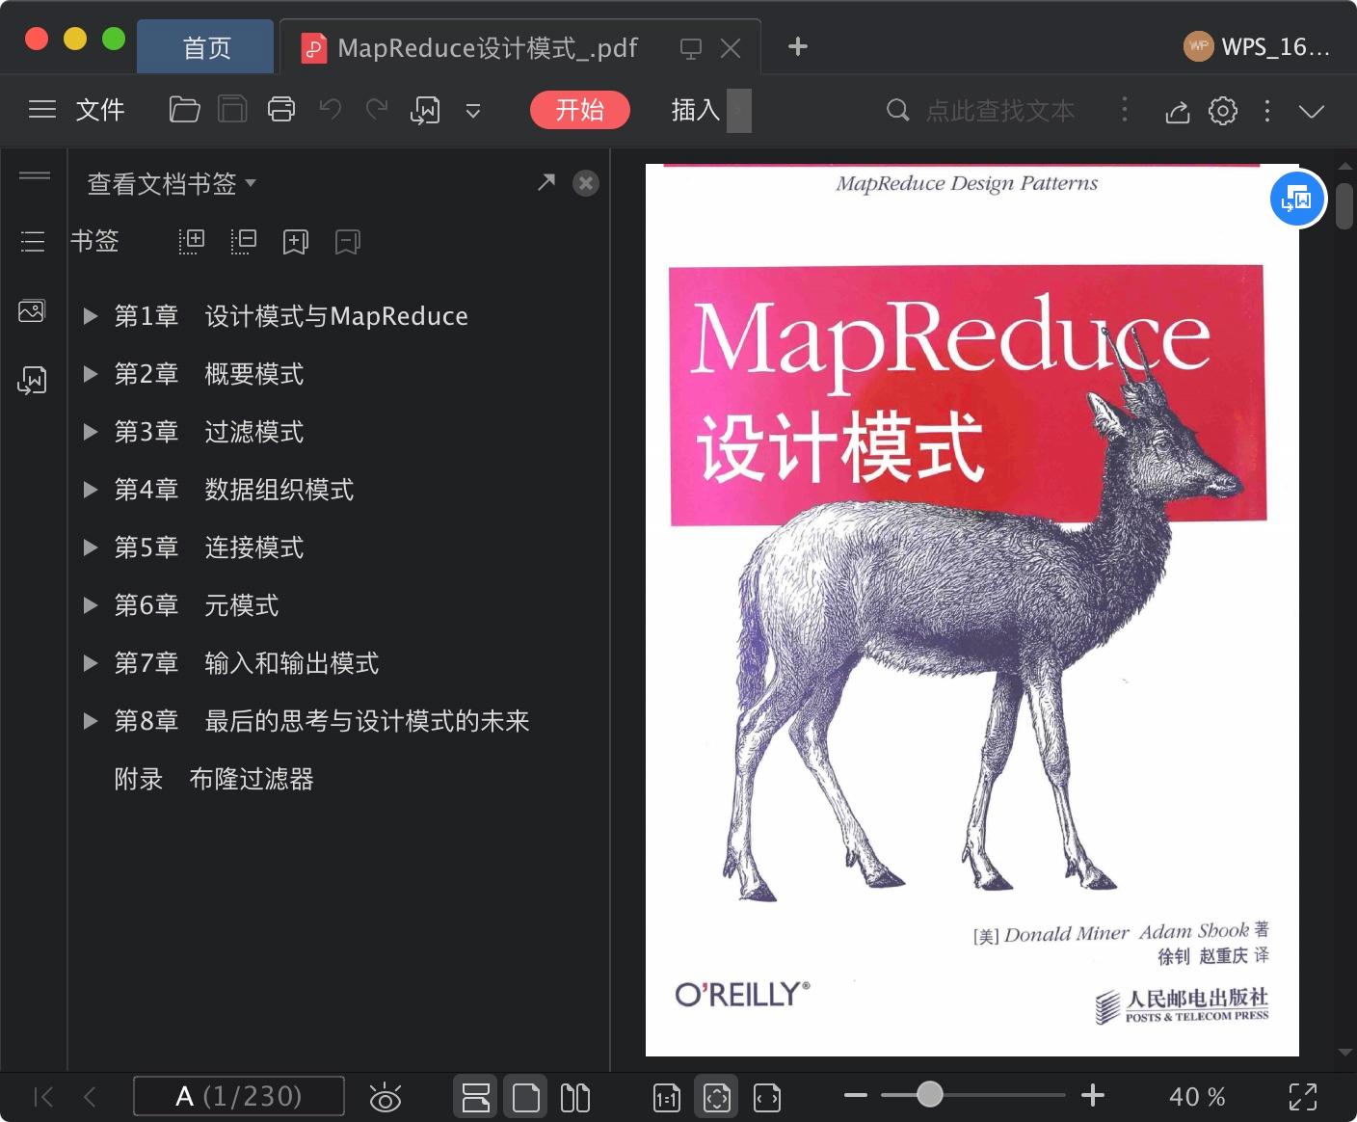Open the thumbnail image sidebar icon
The width and height of the screenshot is (1357, 1122).
[32, 310]
